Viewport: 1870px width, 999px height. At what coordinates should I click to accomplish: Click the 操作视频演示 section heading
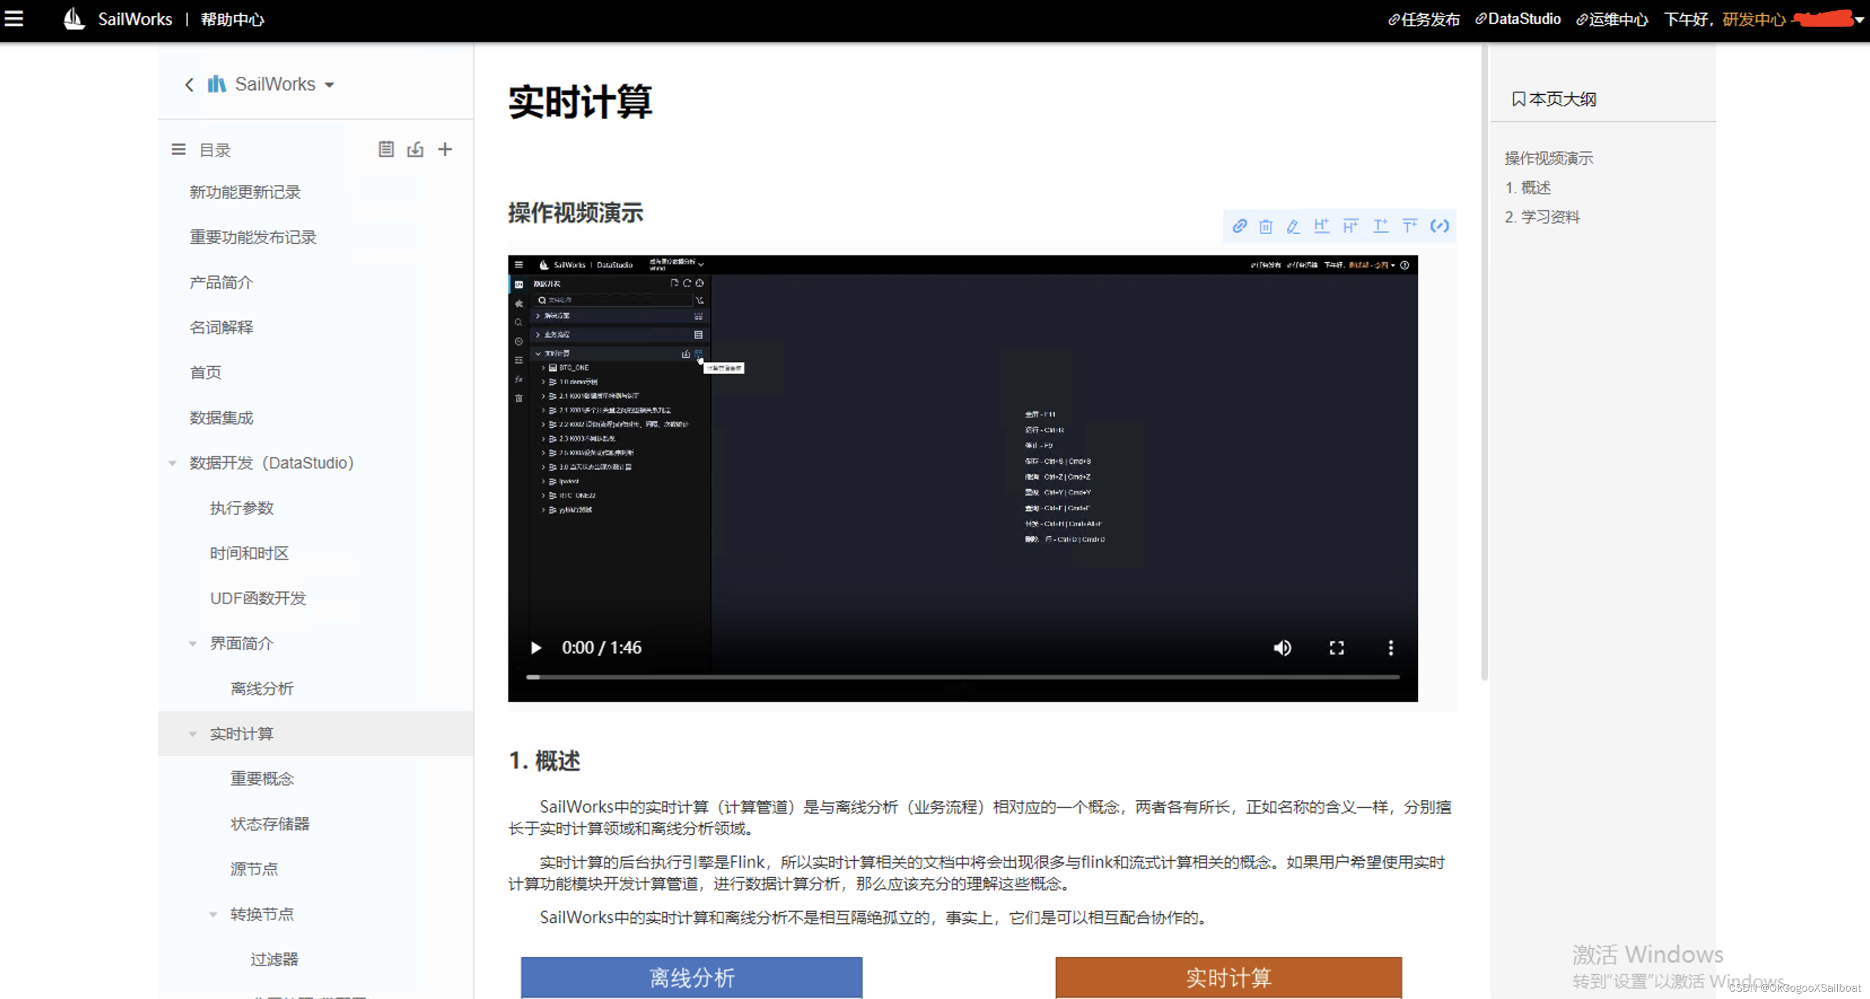tap(576, 213)
